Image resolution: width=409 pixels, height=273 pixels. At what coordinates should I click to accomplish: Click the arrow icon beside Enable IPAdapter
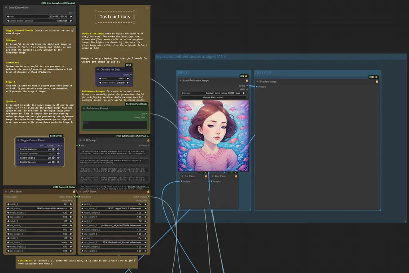coord(58,149)
